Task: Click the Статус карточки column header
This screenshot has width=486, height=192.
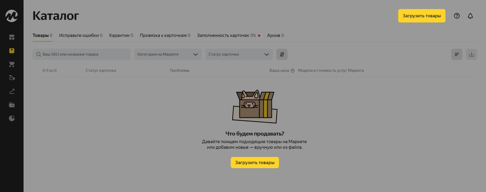Action: click(101, 70)
